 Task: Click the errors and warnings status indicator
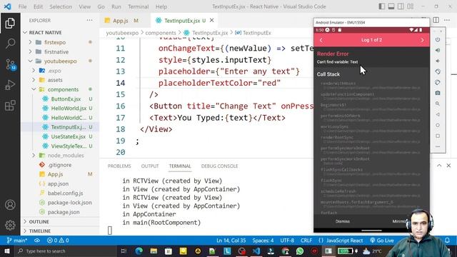click(58, 241)
